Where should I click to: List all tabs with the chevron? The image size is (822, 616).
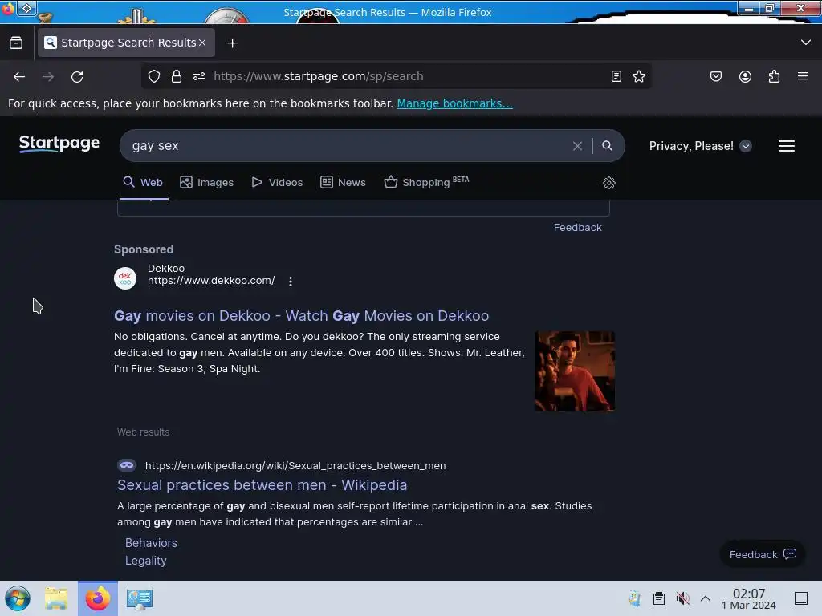(x=806, y=43)
